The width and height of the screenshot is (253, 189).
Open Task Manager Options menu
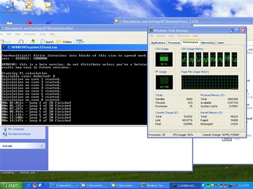tap(161, 36)
